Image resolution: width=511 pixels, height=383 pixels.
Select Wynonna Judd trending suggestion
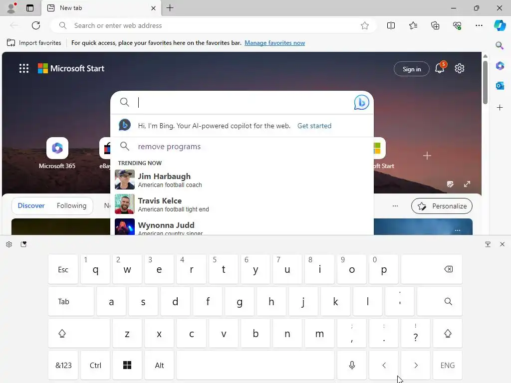(242, 226)
